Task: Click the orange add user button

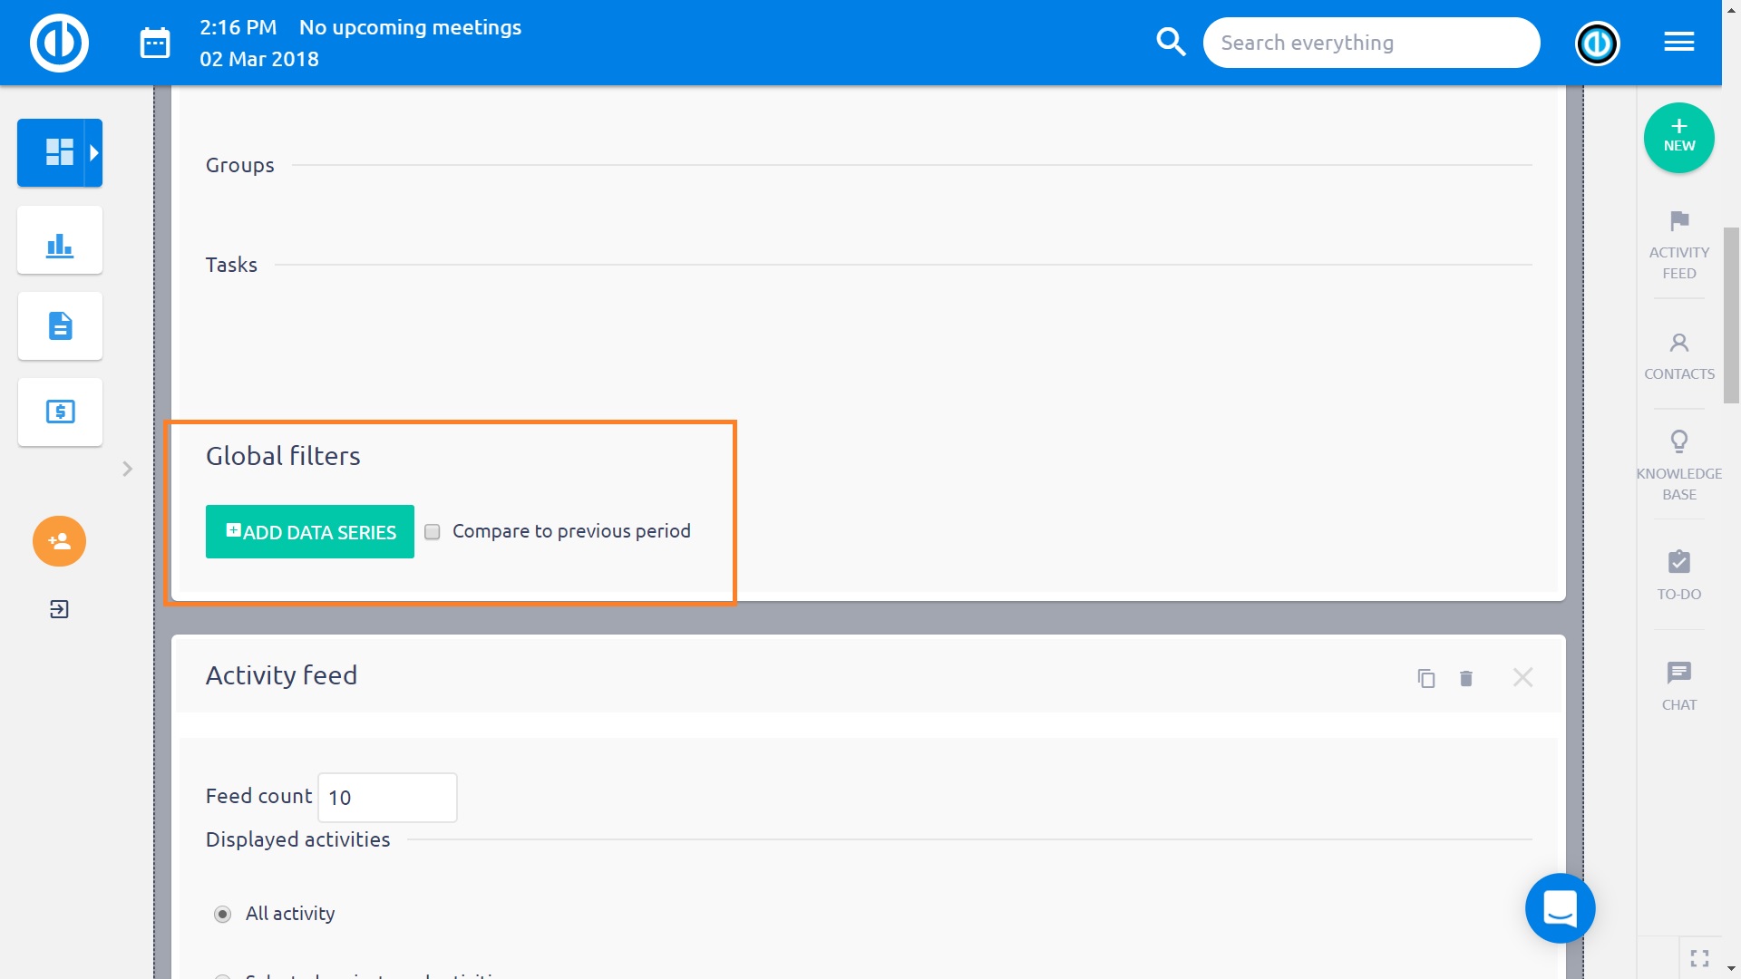Action: pyautogui.click(x=60, y=541)
